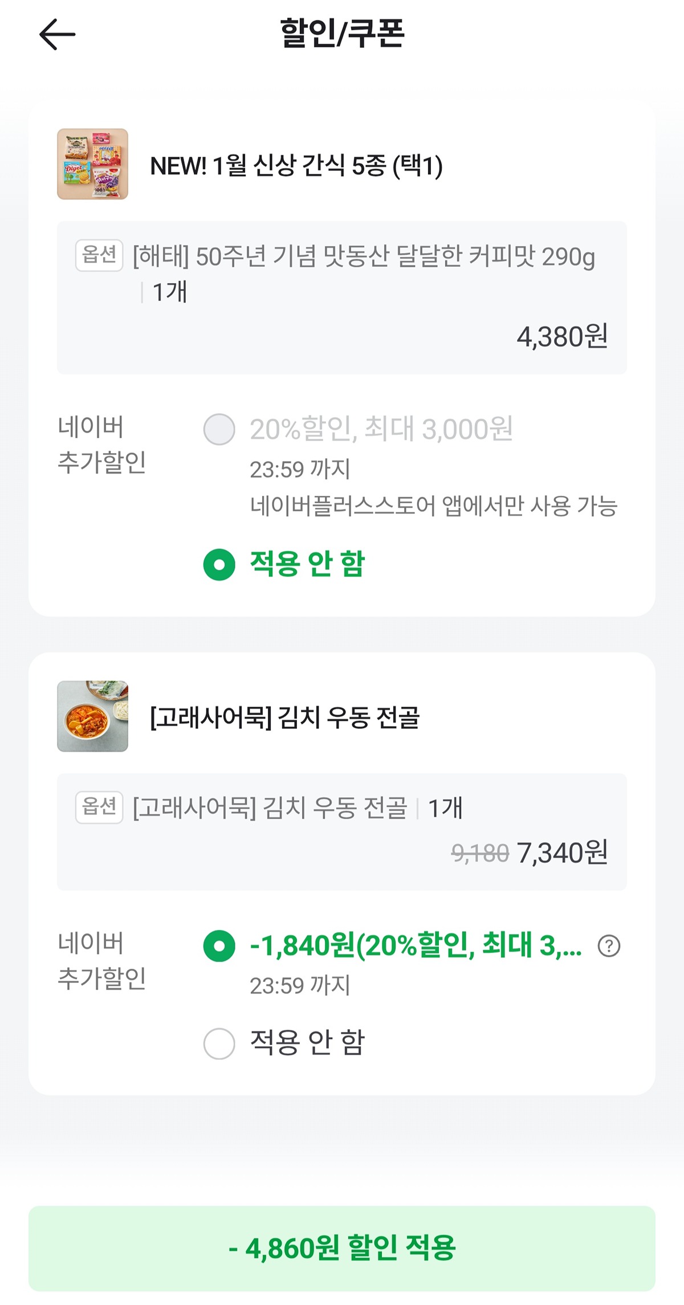Tap the 7,340원 discounted price
684x1305 pixels.
point(562,853)
